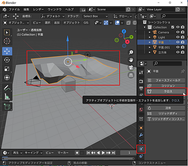Choose the Scale tool
The height and width of the screenshot is (166, 188).
pyautogui.click(x=7, y=69)
